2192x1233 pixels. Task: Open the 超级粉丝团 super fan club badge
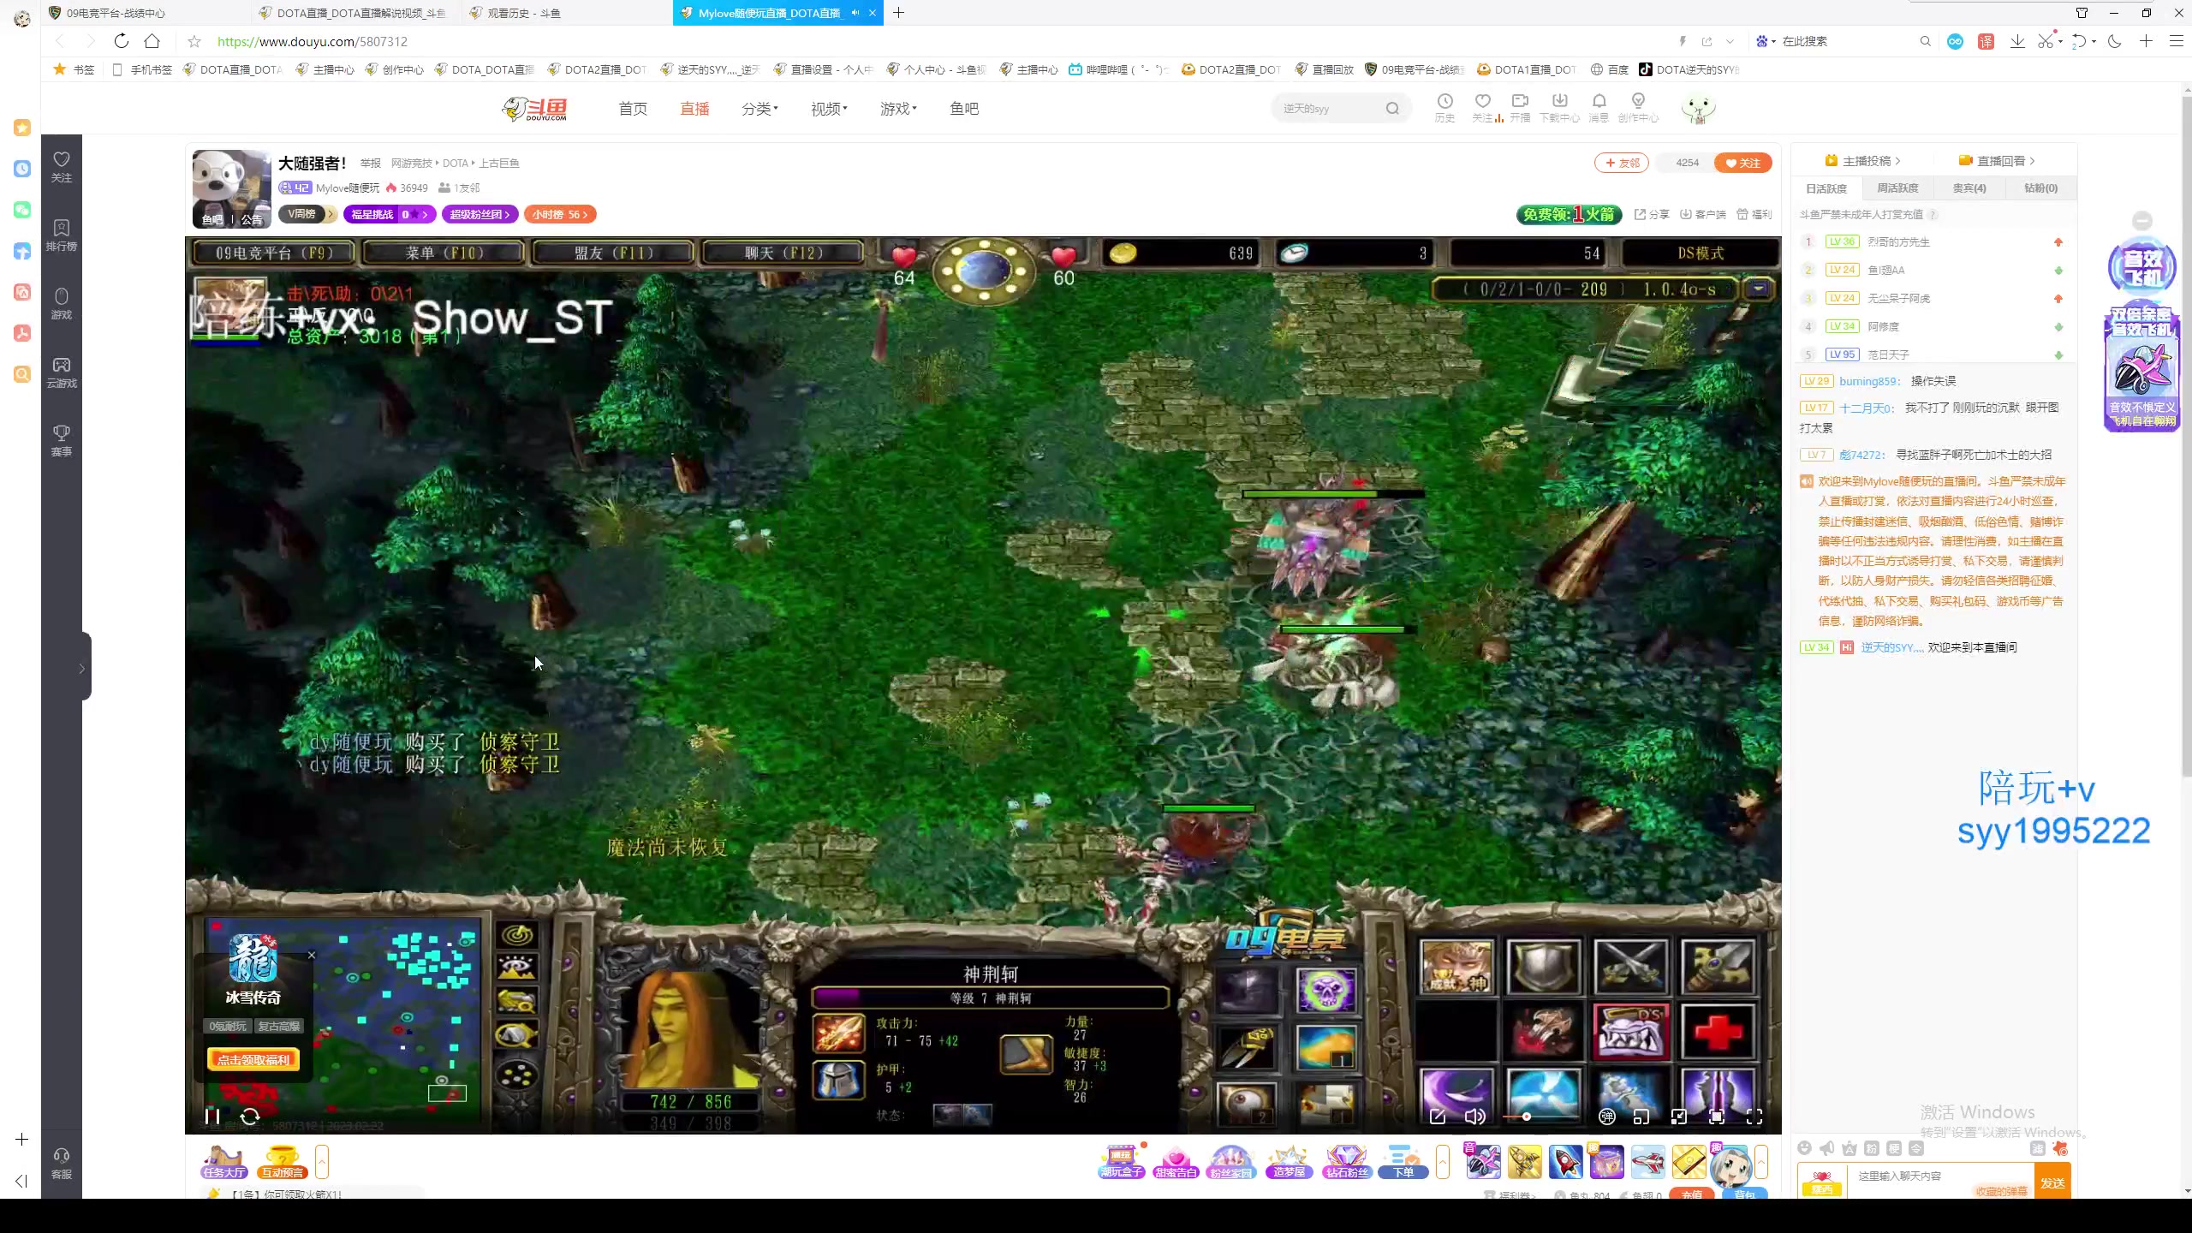(480, 214)
